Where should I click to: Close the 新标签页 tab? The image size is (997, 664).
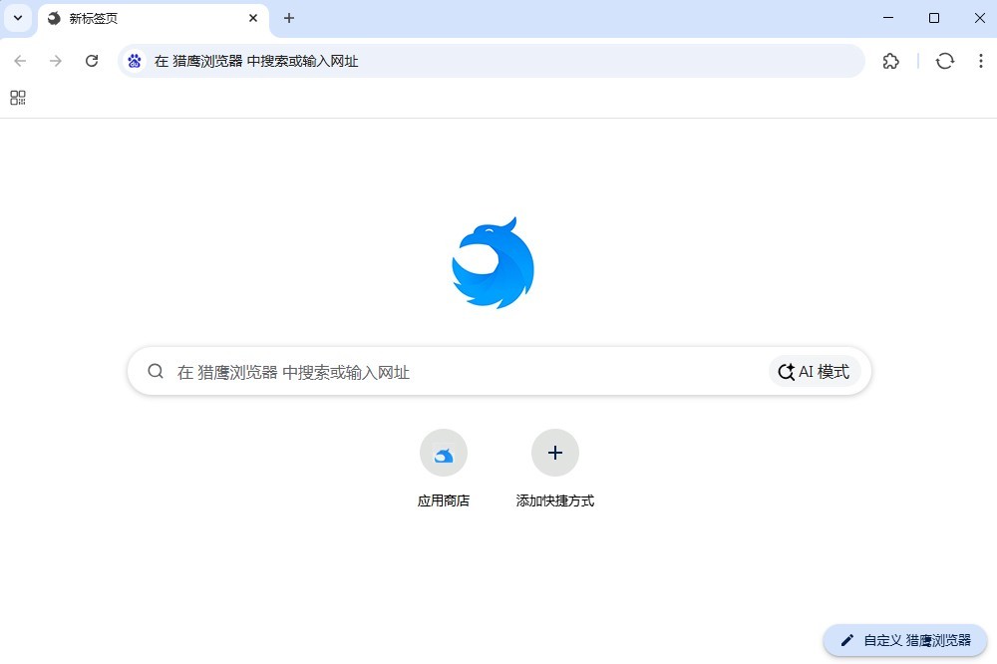pyautogui.click(x=253, y=18)
